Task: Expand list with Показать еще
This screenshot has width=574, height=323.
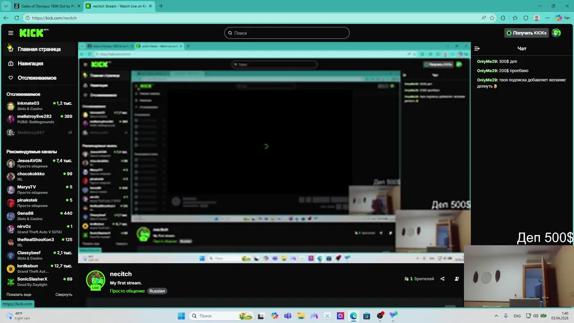Action: [x=19, y=295]
